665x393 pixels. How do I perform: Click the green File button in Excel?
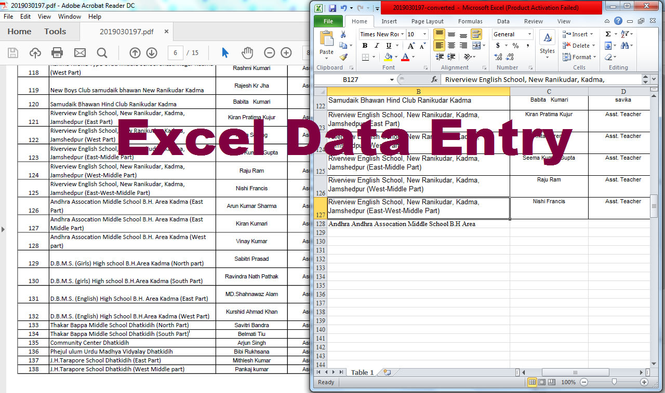(x=328, y=21)
